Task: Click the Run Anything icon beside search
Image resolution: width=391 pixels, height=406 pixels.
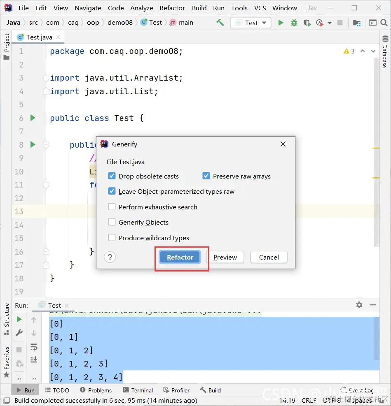Action: 372,23
